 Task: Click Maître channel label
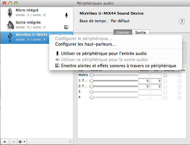[x=83, y=75]
